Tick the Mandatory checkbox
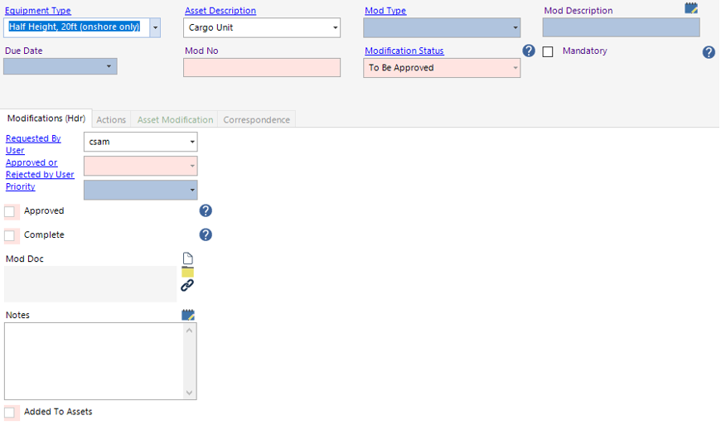This screenshot has width=721, height=430. (548, 52)
